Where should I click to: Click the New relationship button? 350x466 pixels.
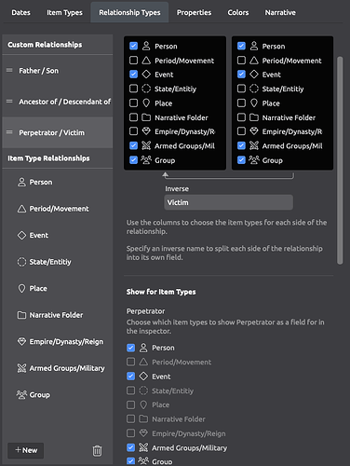26,450
